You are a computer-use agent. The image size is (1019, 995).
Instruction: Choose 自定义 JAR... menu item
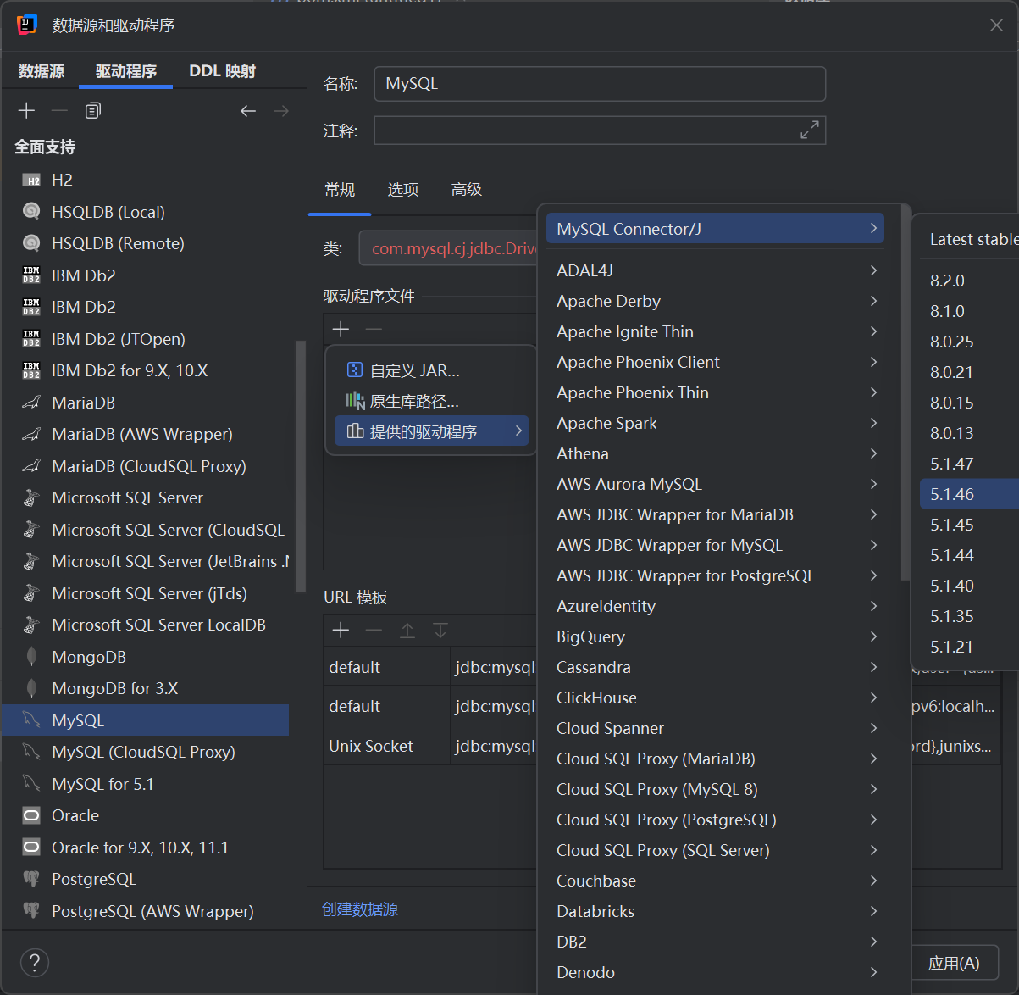(432, 370)
